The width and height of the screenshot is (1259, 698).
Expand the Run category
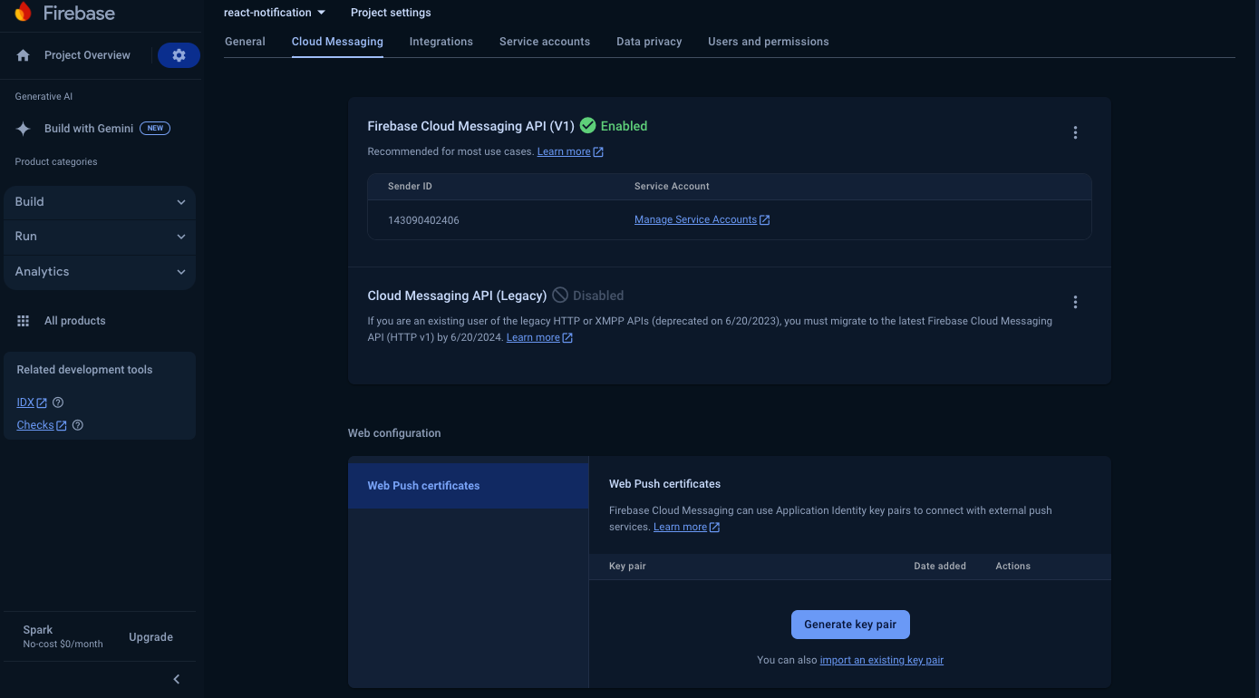coord(100,237)
